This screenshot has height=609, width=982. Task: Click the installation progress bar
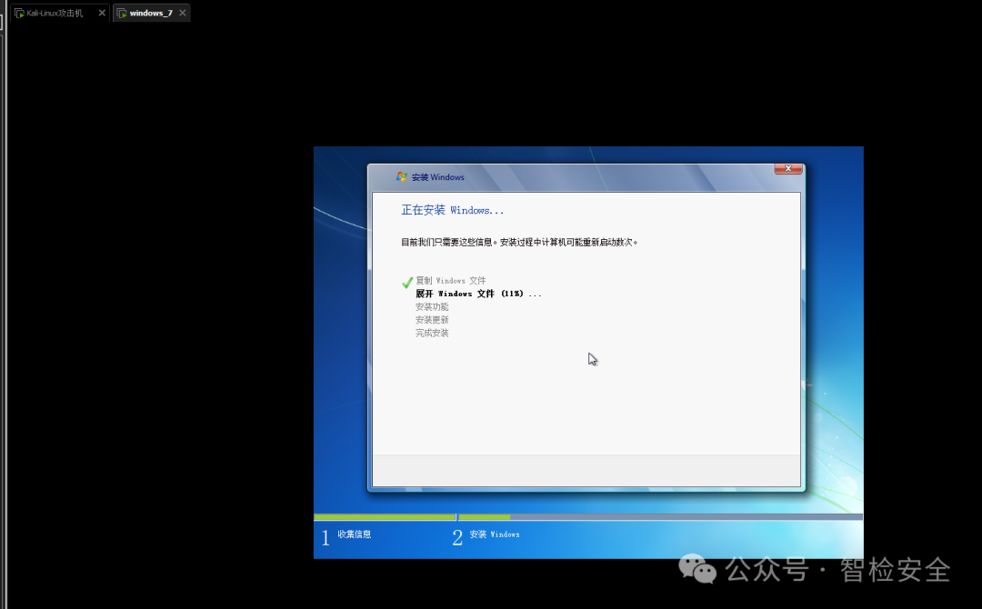click(588, 517)
